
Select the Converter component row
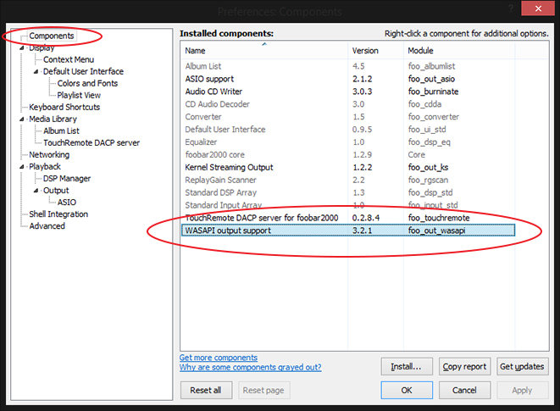(x=348, y=117)
